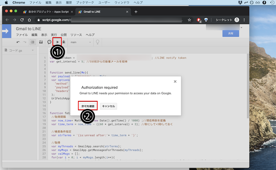
Task: Click the lightbulb icon in the toolbar
Action: [x=98, y=42]
